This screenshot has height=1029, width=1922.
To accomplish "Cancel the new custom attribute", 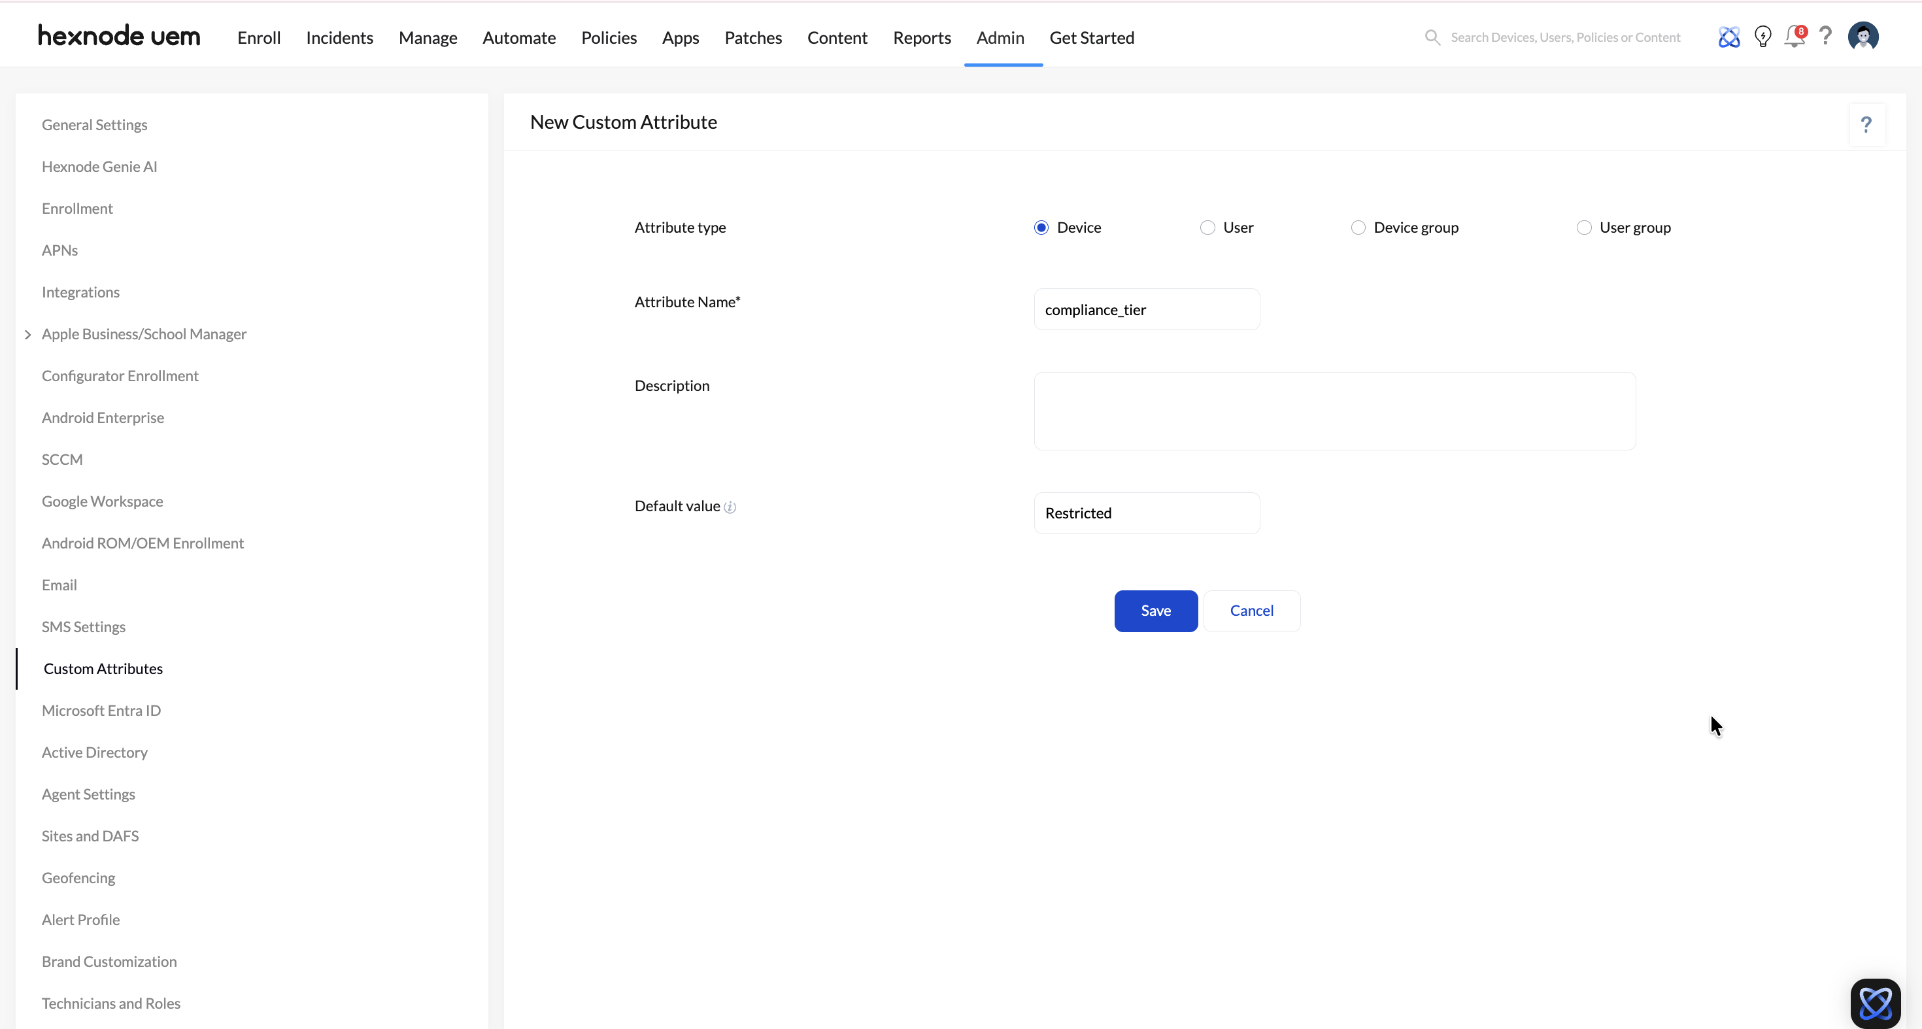I will (x=1251, y=611).
